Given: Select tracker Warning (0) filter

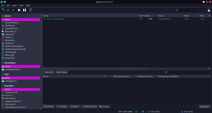Looking at the screenshot, I should click(21, 98).
